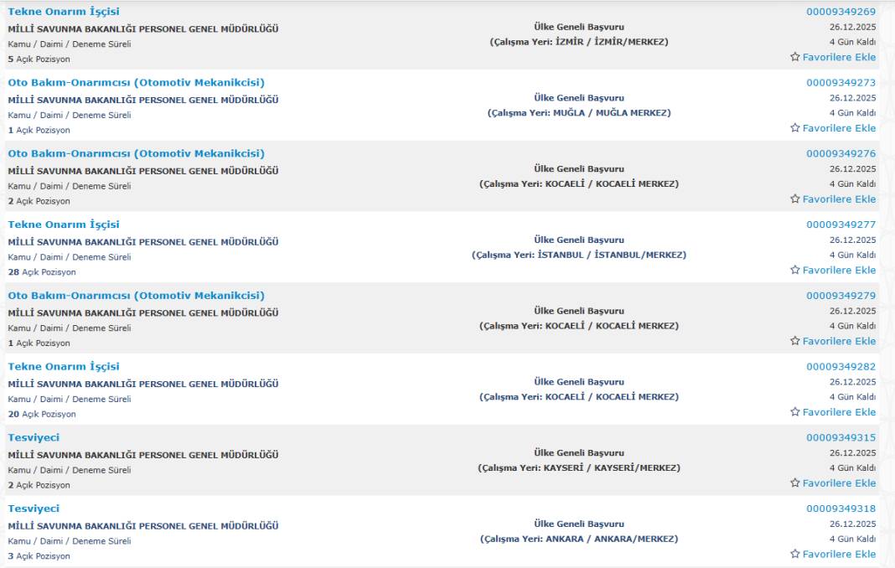Open the Tesviyeci job title for Ankara
Viewport: 895px width, 568px height.
(34, 509)
